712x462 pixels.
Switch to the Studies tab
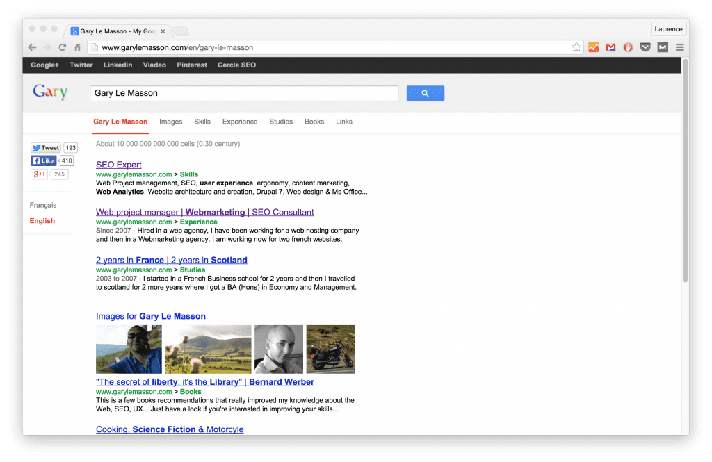[x=281, y=122]
